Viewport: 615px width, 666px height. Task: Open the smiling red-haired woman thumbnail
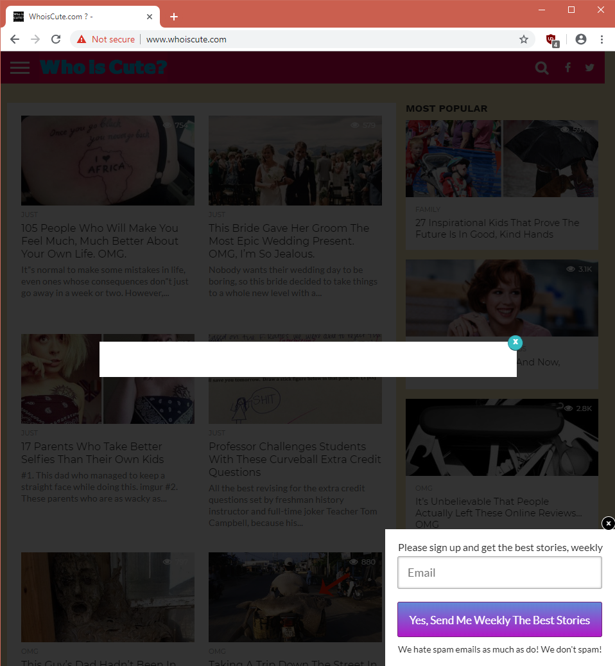pyautogui.click(x=501, y=298)
